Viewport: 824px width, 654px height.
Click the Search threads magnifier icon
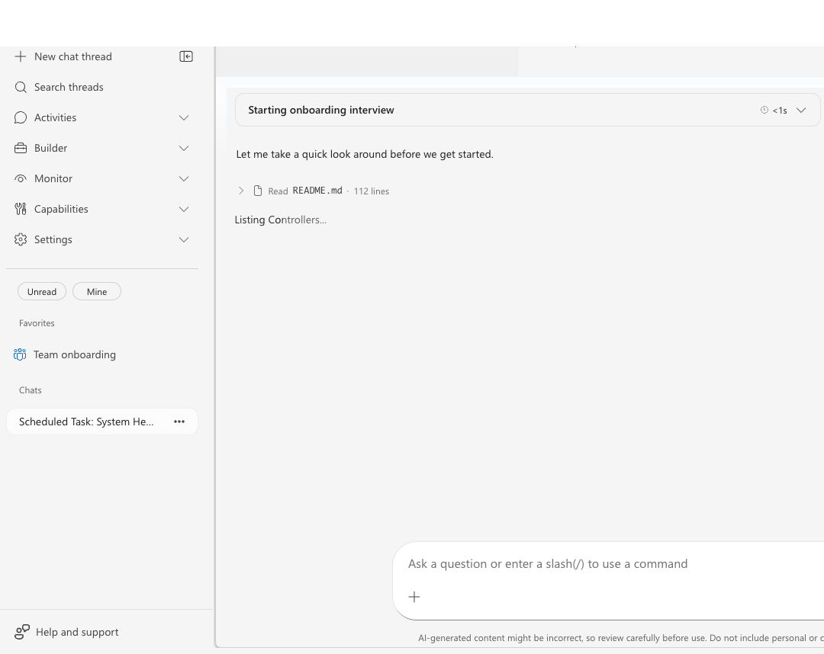pyautogui.click(x=21, y=87)
